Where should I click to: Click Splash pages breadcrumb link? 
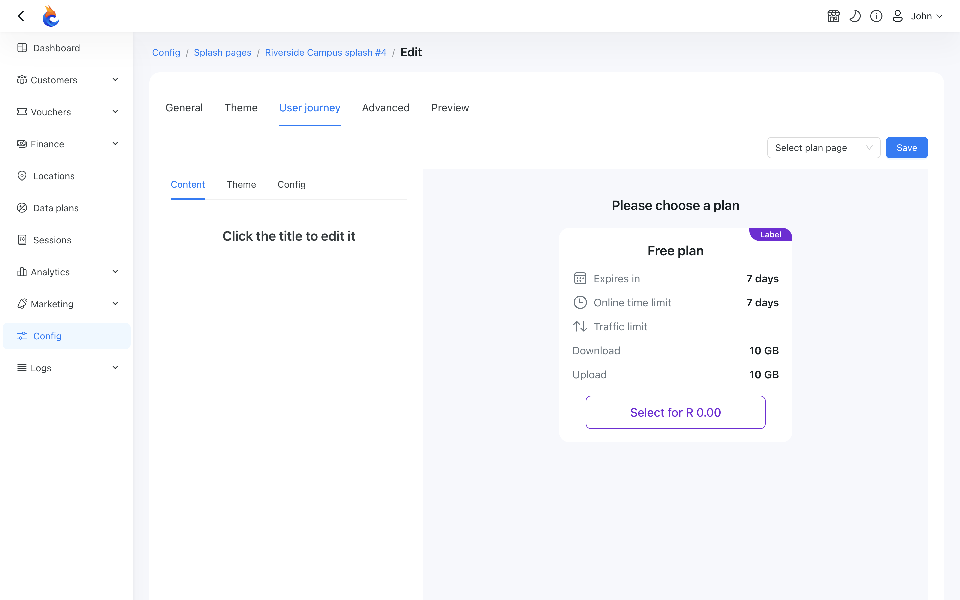click(223, 52)
